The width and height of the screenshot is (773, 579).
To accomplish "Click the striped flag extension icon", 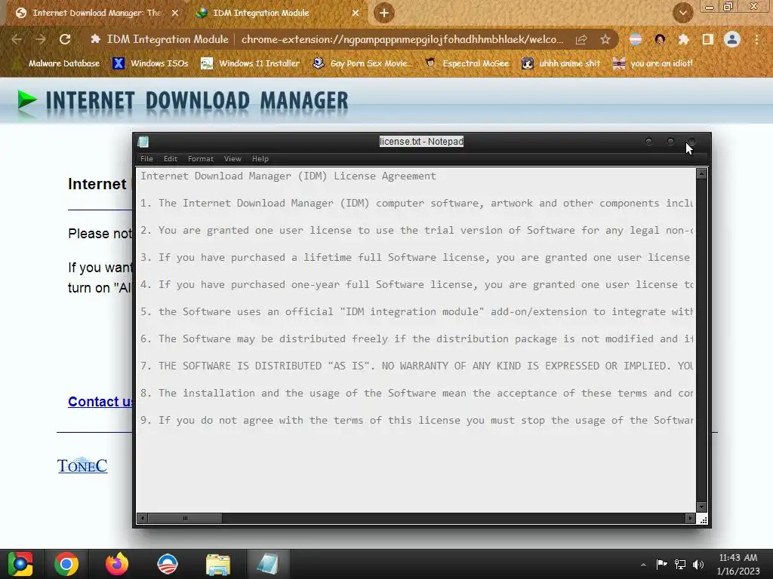I will point(636,39).
